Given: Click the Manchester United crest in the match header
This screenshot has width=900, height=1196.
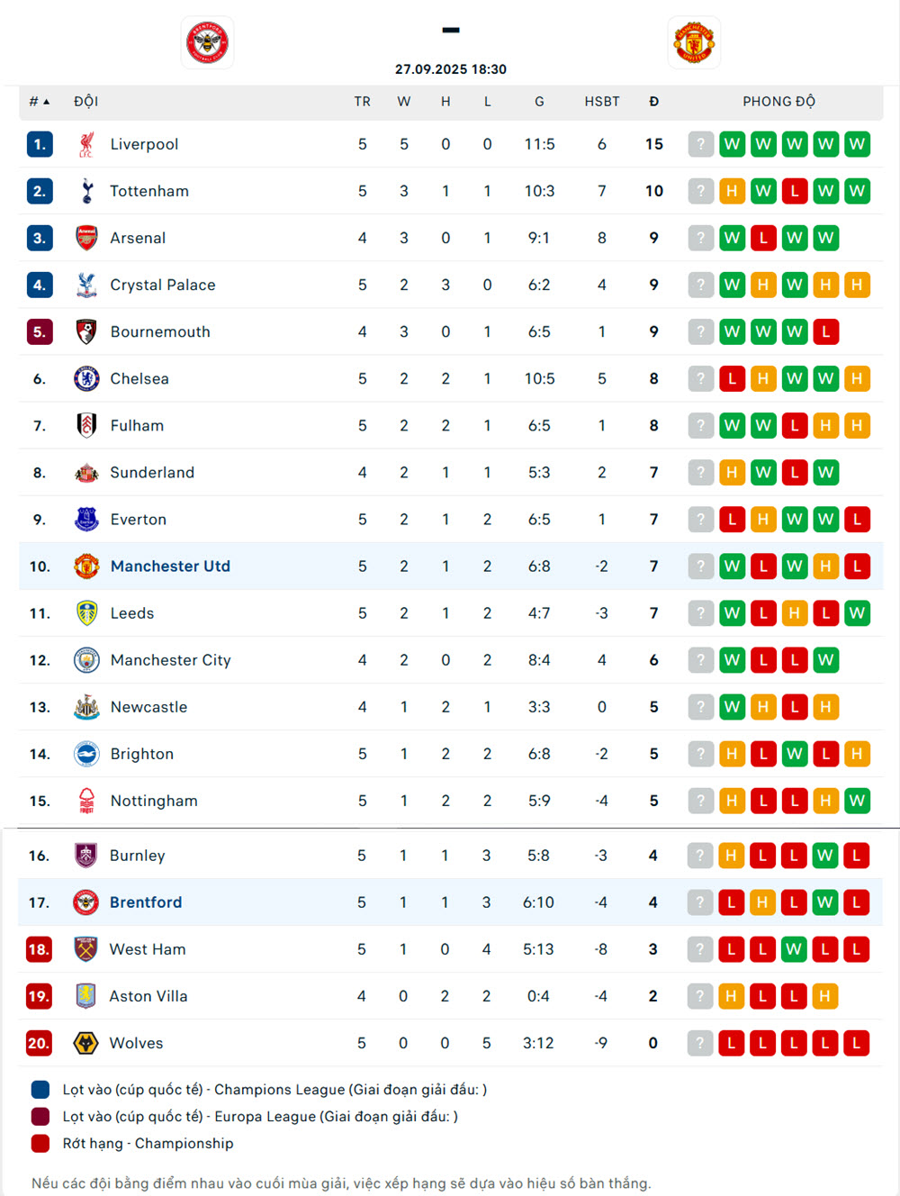Looking at the screenshot, I should pyautogui.click(x=694, y=42).
